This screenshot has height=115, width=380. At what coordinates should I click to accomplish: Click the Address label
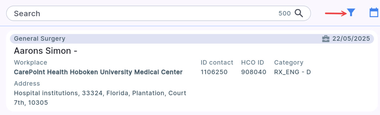pyautogui.click(x=27, y=83)
